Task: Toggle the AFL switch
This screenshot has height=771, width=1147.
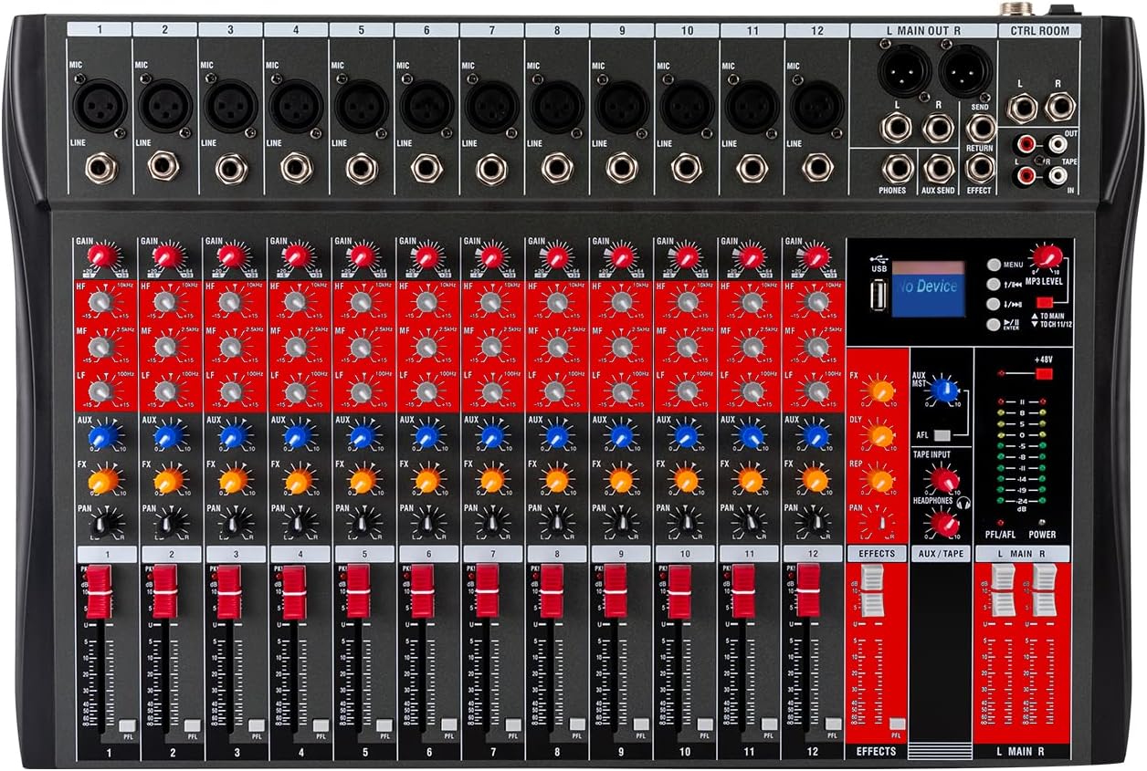Action: pos(941,435)
